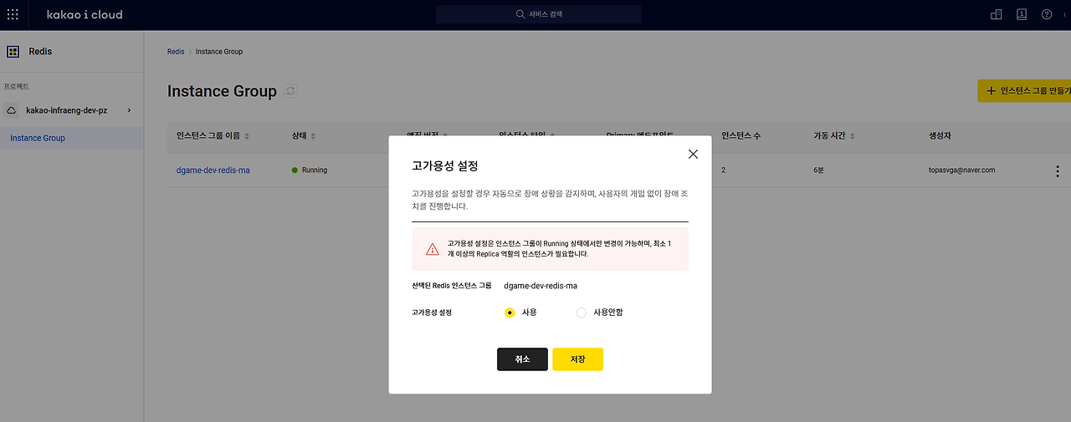Click the cloud icon beside project name
This screenshot has width=1071, height=422.
[13, 110]
